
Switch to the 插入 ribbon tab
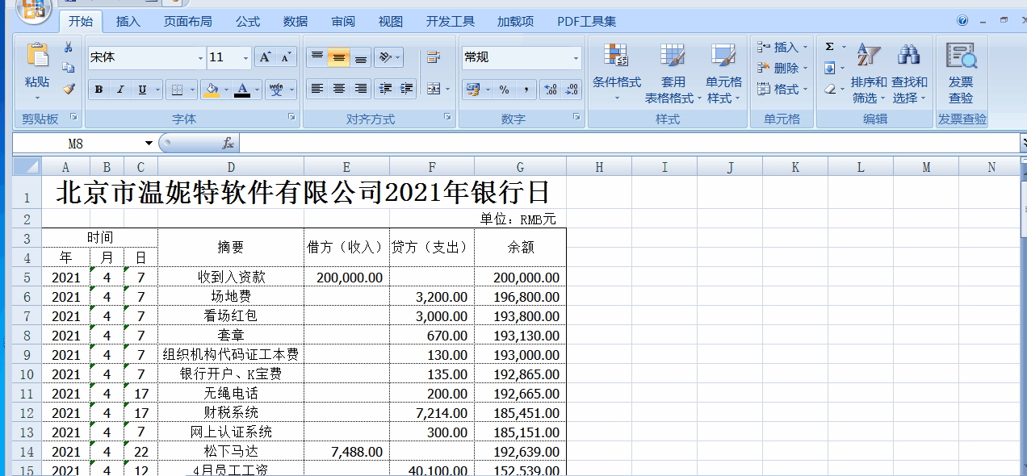point(129,21)
